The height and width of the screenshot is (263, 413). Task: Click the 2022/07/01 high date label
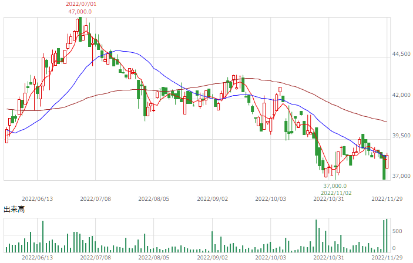click(81, 4)
